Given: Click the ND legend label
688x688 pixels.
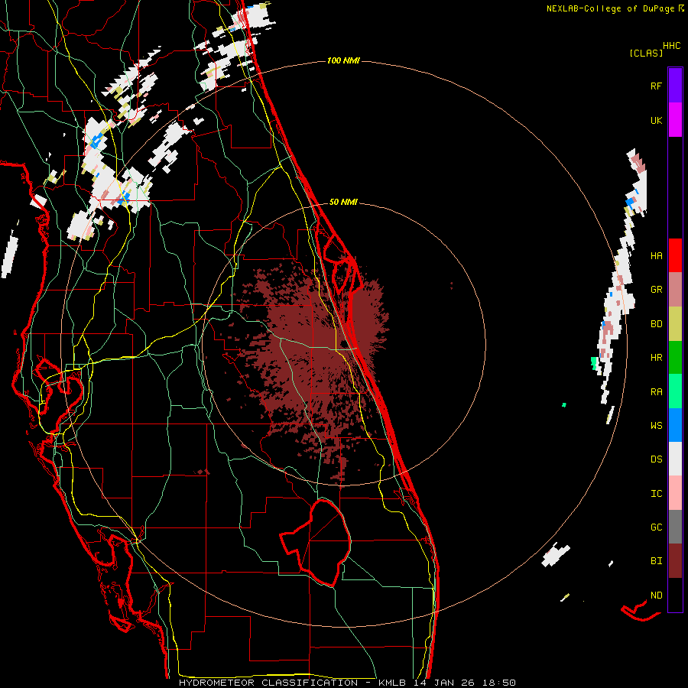Looking at the screenshot, I should [656, 595].
